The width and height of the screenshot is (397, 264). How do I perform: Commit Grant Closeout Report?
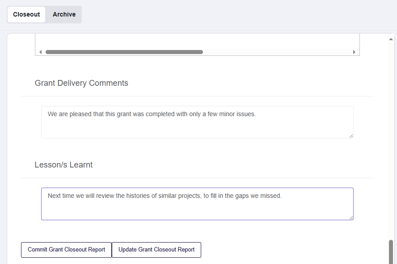66,250
